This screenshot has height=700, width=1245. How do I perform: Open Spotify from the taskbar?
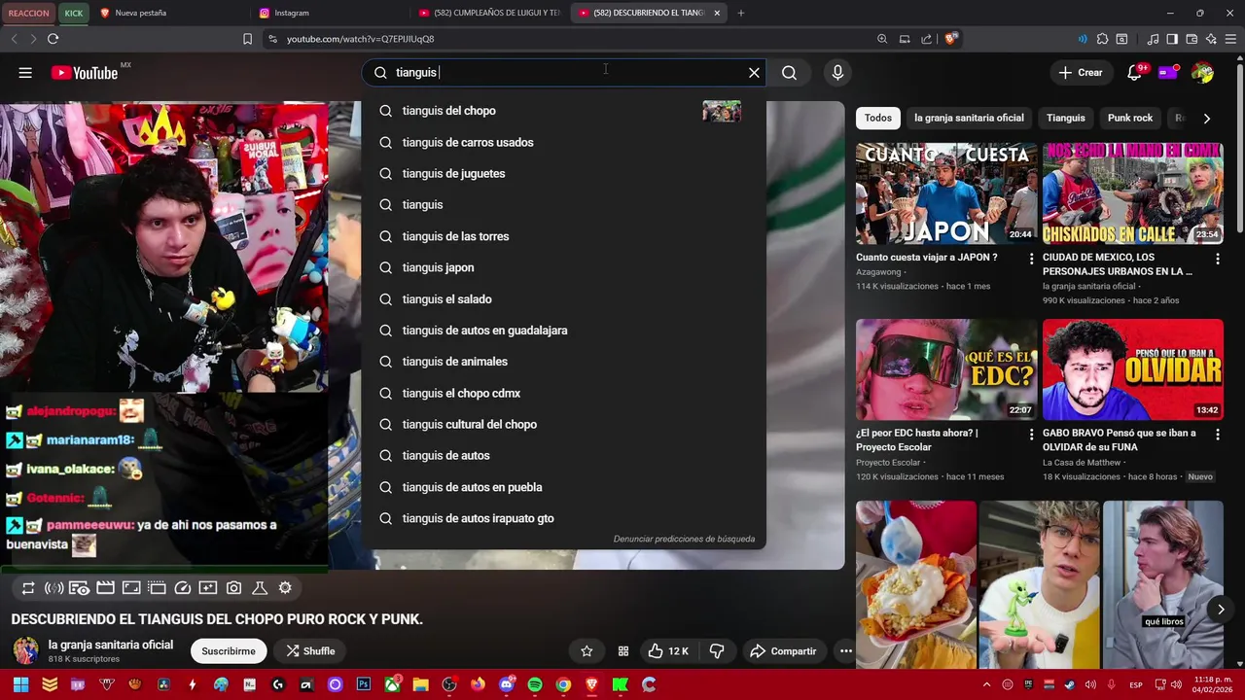535,685
